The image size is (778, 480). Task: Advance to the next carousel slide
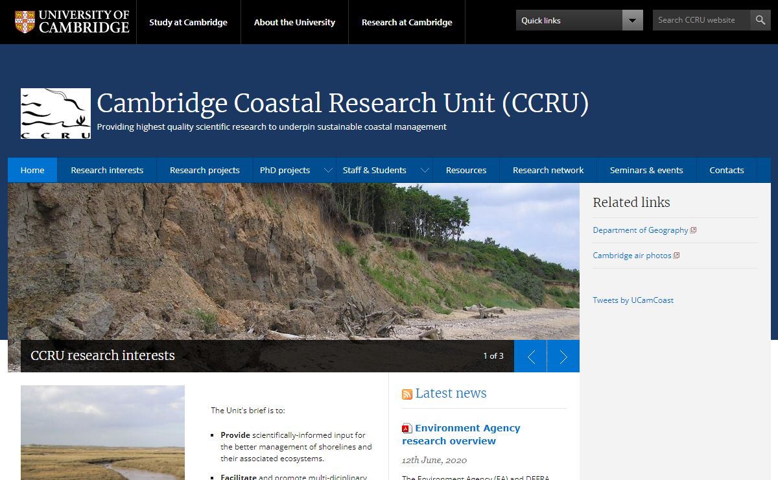coord(563,356)
